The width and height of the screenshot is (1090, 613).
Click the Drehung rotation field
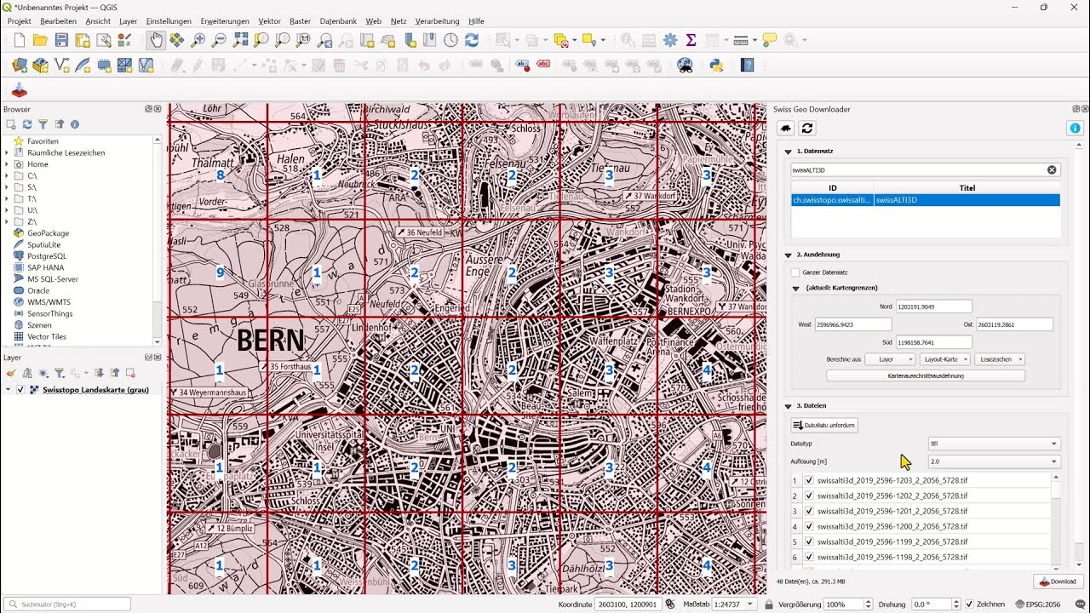934,604
